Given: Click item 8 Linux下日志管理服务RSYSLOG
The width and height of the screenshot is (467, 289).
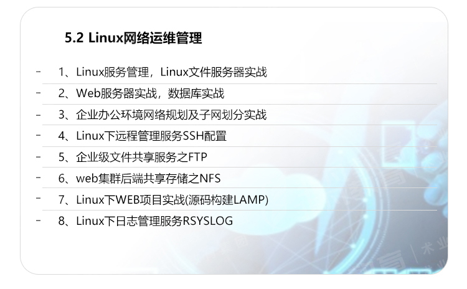Looking at the screenshot, I should pyautogui.click(x=145, y=221).
